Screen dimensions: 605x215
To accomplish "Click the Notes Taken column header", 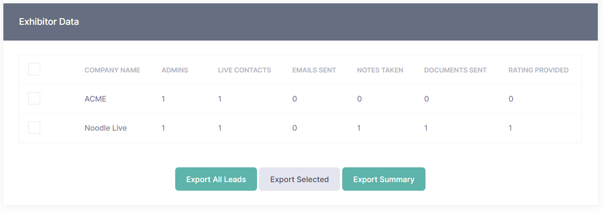I will click(380, 70).
